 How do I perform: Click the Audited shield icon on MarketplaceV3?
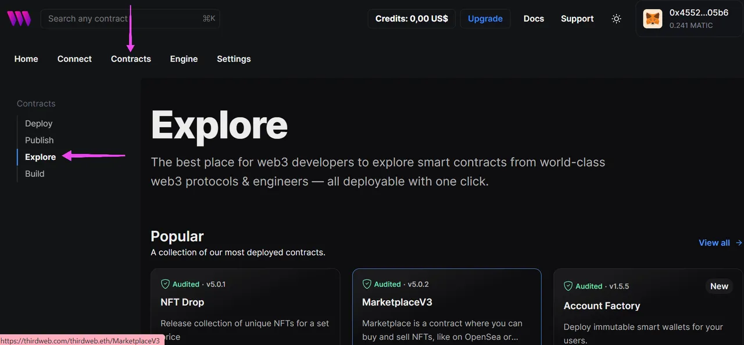pos(367,284)
